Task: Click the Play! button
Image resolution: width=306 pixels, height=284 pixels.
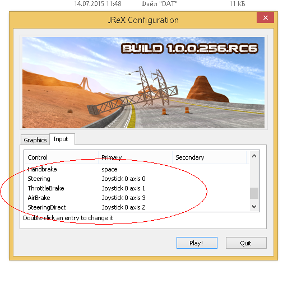Action: 197,243
